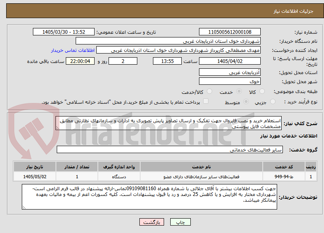Click the چاپ (Print) button

180,222
